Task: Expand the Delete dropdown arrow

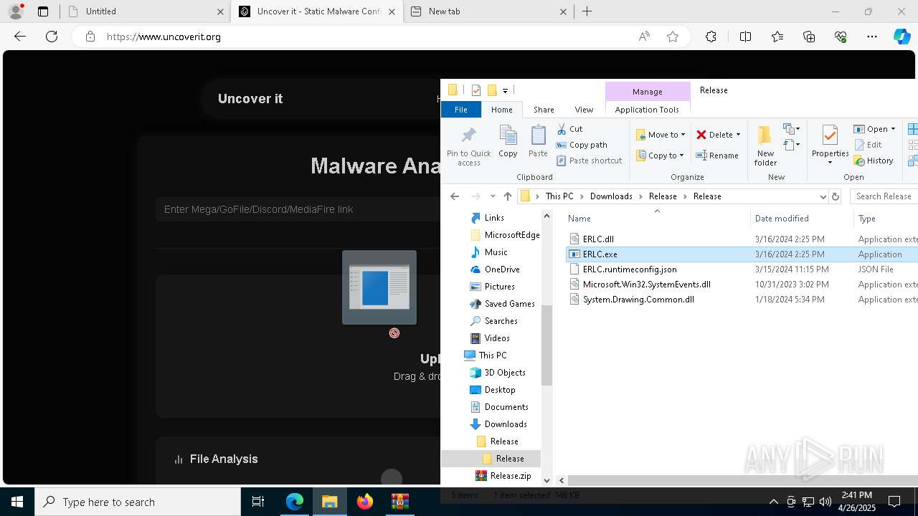Action: point(738,135)
